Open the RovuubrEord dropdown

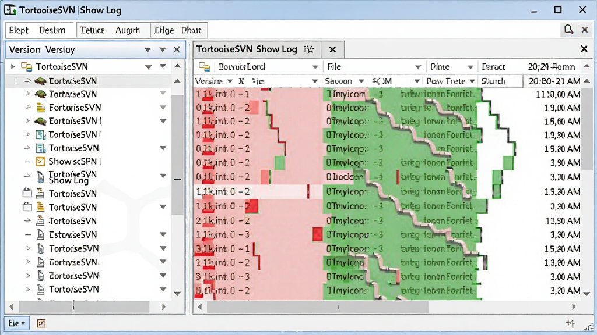[315, 67]
